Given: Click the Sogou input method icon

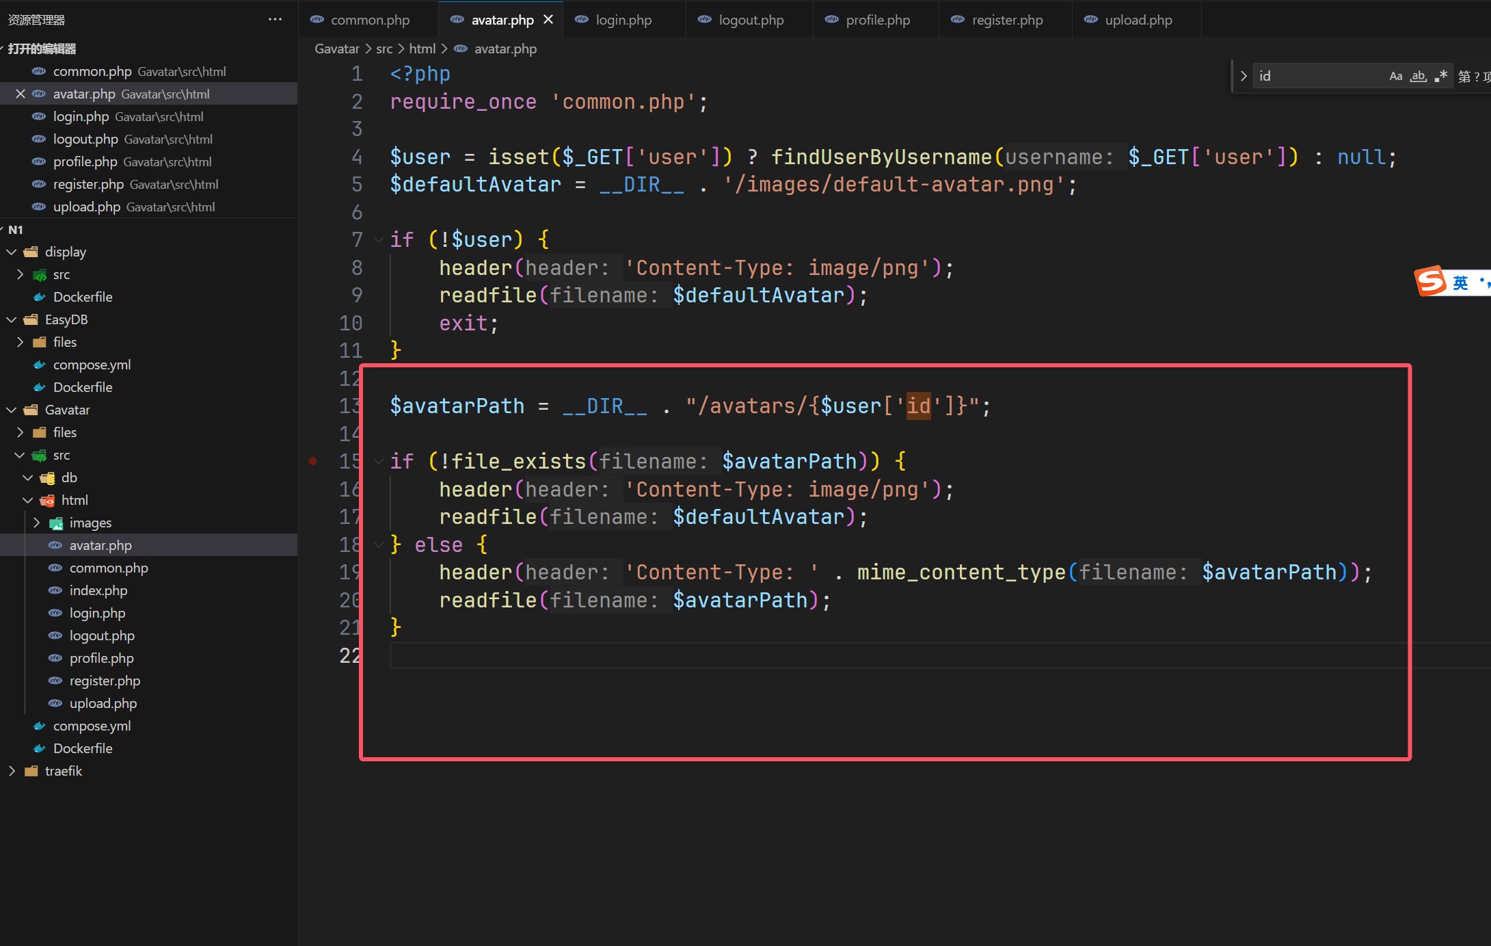Looking at the screenshot, I should [1430, 281].
